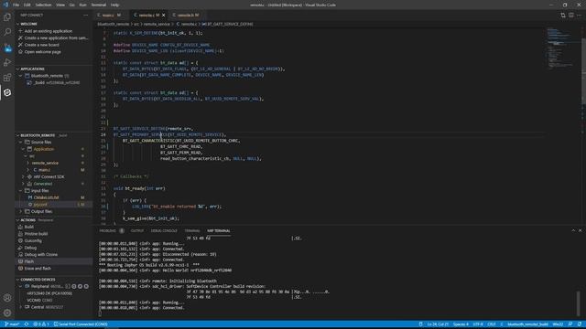Switch to the NRF Terminal tab

(x=219, y=231)
